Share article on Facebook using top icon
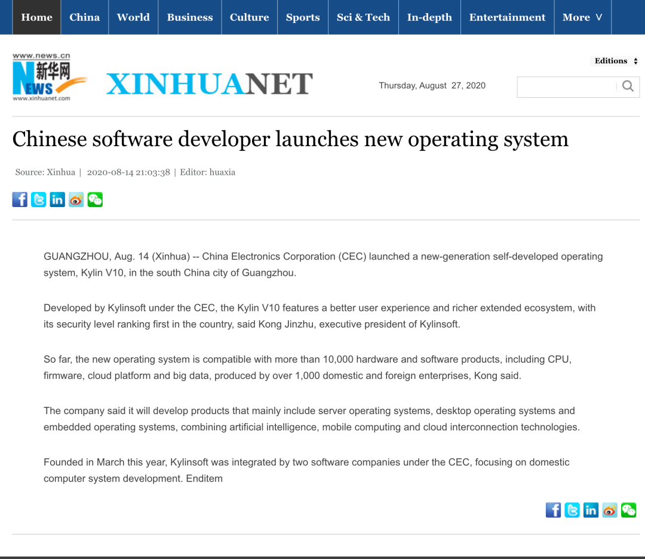The image size is (645, 559). coord(20,199)
